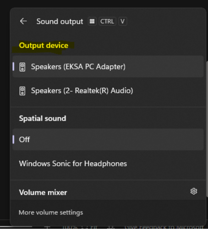The height and width of the screenshot is (229, 208).
Task: Click the V key badge
Action: 123,21
